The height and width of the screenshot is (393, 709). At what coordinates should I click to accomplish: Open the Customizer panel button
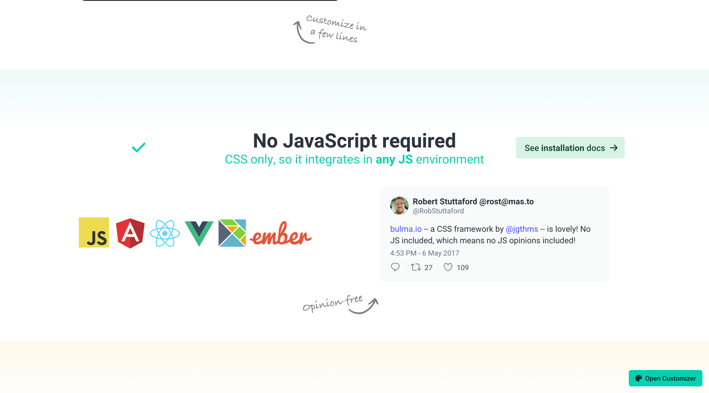point(665,378)
